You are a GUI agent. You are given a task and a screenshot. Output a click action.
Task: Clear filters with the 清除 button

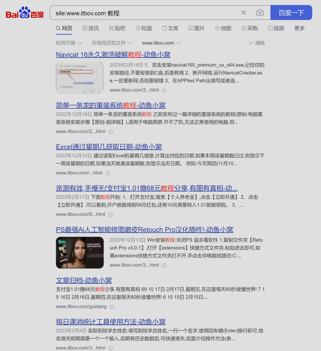257,43
